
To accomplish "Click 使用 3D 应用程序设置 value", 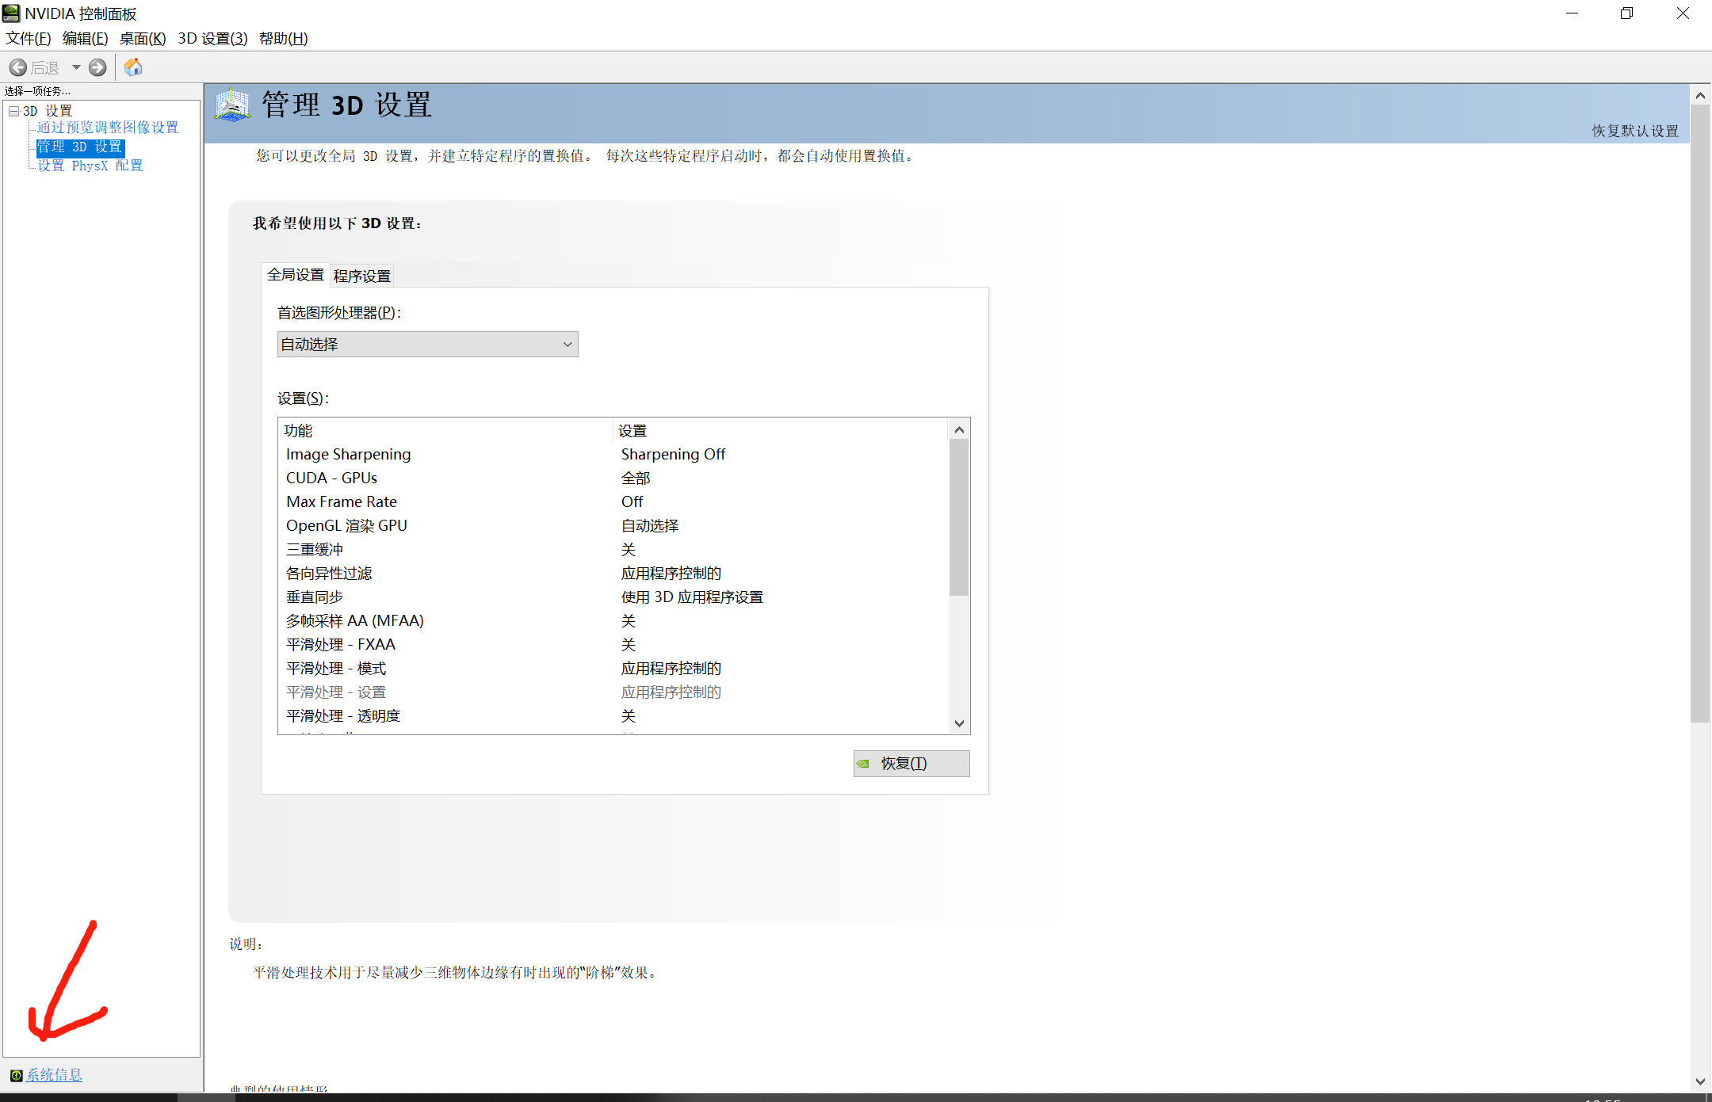I will pyautogui.click(x=692, y=597).
